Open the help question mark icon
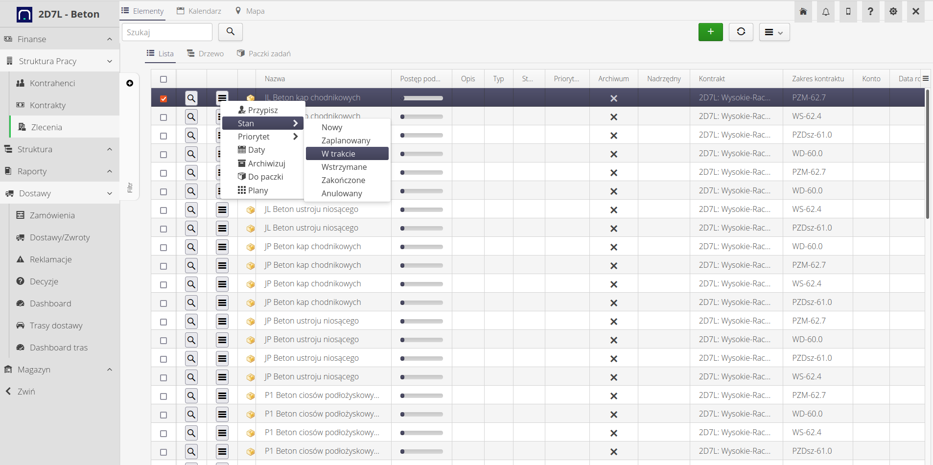The width and height of the screenshot is (933, 465). coord(870,12)
